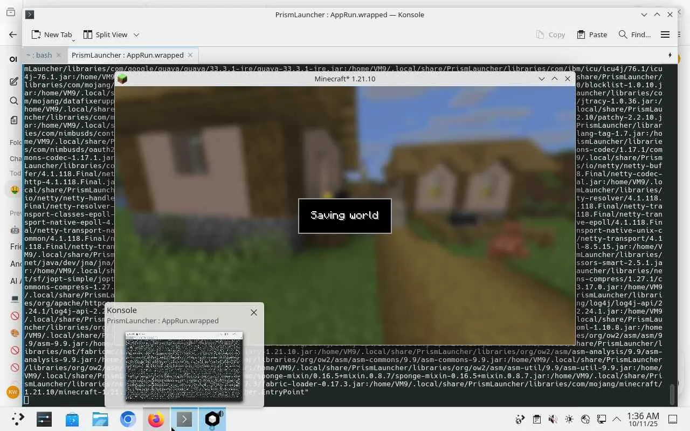The width and height of the screenshot is (690, 431).
Task: Click the Konsole window preview thumbnail
Action: pyautogui.click(x=184, y=366)
